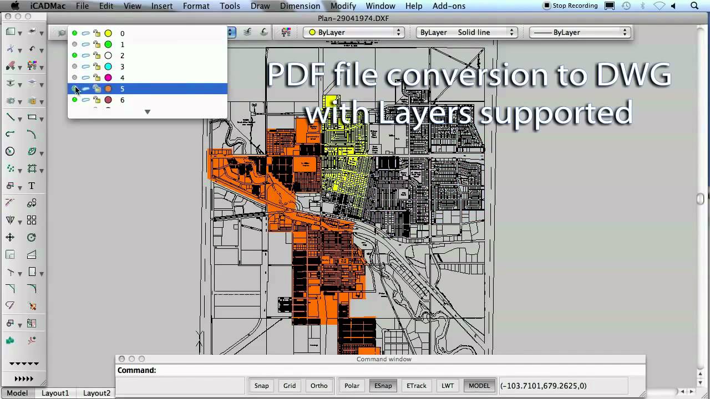The width and height of the screenshot is (710, 399).
Task: Expand the Hatch tool flyout arrow
Action: 42,170
